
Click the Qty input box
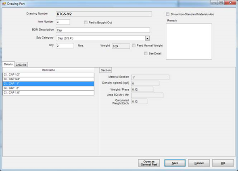pos(65,46)
